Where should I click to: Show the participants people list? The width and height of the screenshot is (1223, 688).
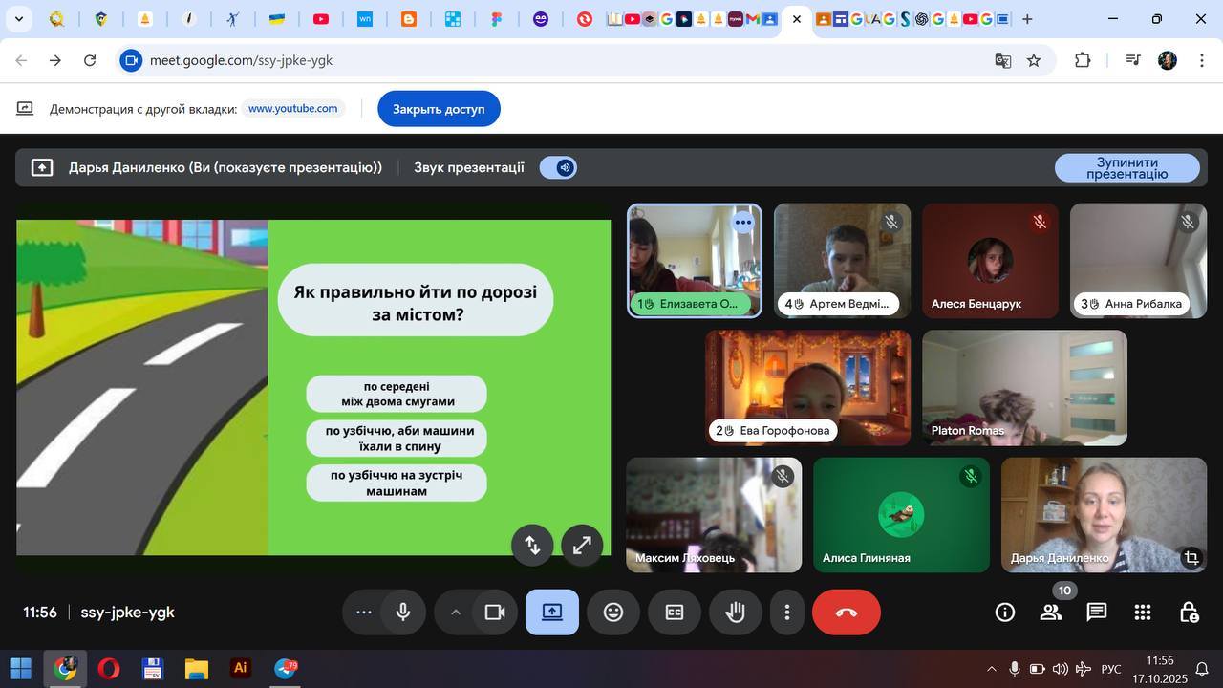coord(1051,613)
